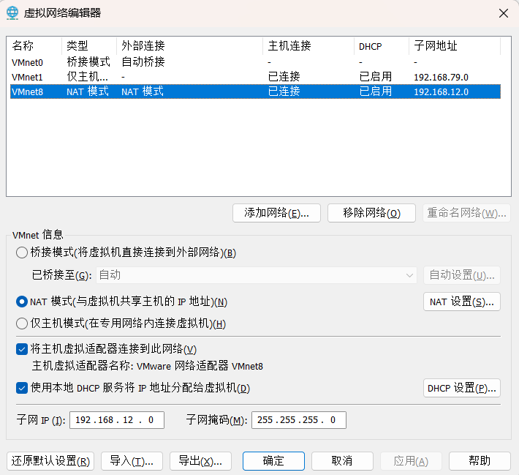Click the 类型 column header

[x=89, y=45]
